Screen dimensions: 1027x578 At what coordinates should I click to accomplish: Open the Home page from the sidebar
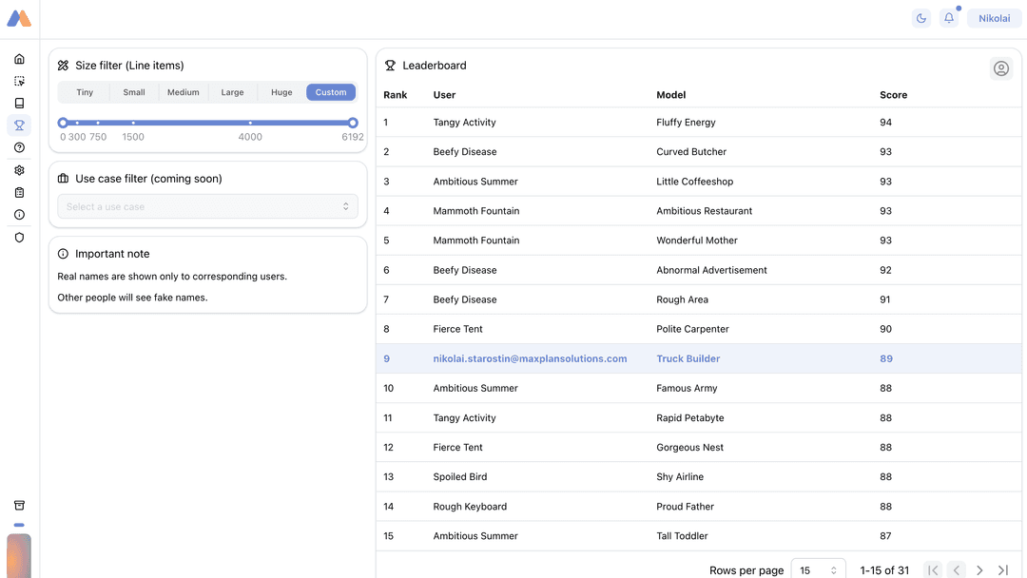[19, 59]
